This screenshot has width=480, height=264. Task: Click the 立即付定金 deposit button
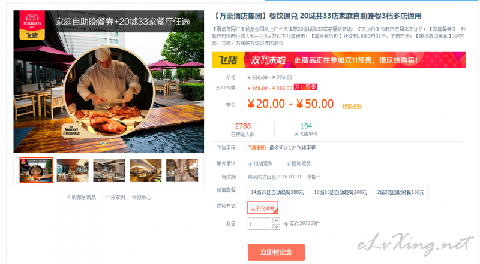click(x=276, y=253)
